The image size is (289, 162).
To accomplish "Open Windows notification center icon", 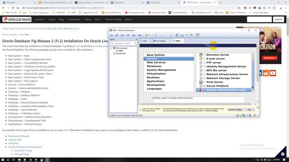I will pos(284,160).
